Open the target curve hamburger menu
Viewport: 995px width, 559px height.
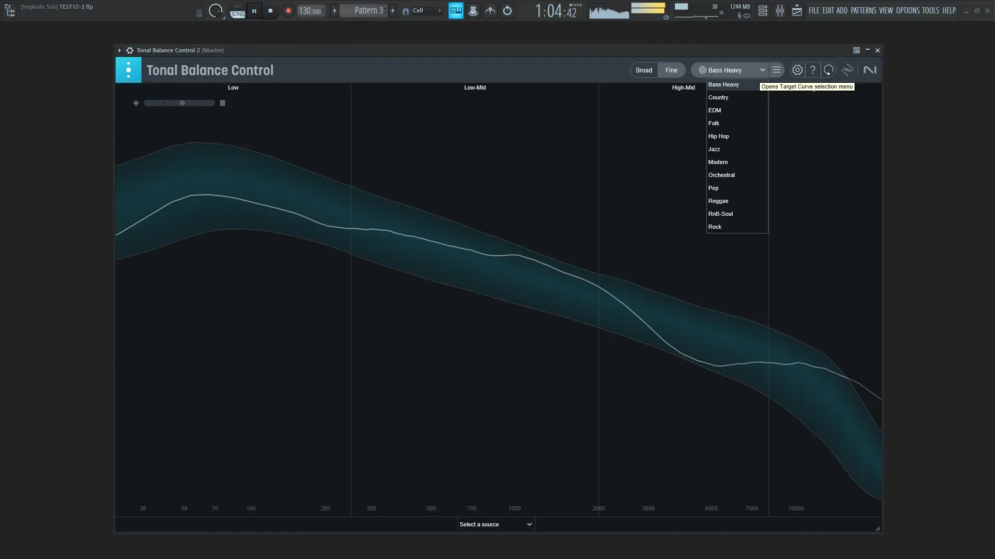[x=776, y=70]
